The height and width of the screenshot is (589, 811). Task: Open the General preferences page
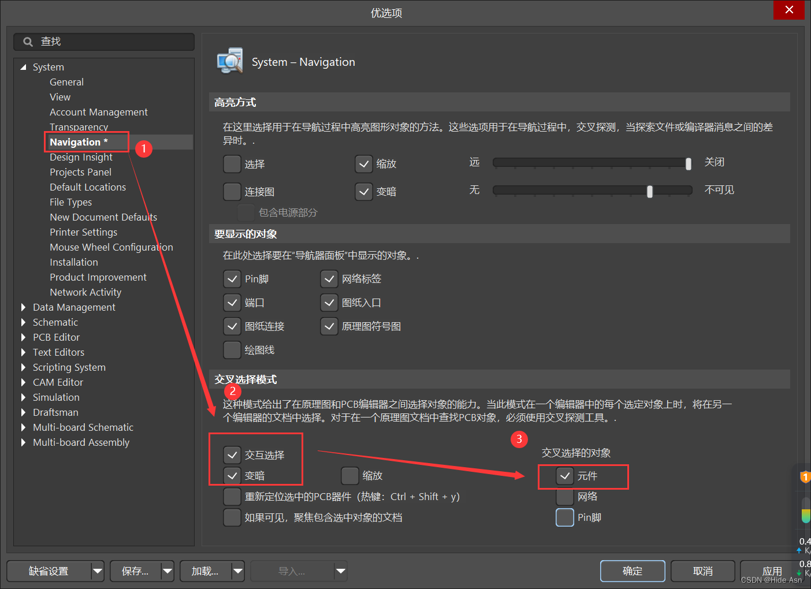click(x=66, y=82)
